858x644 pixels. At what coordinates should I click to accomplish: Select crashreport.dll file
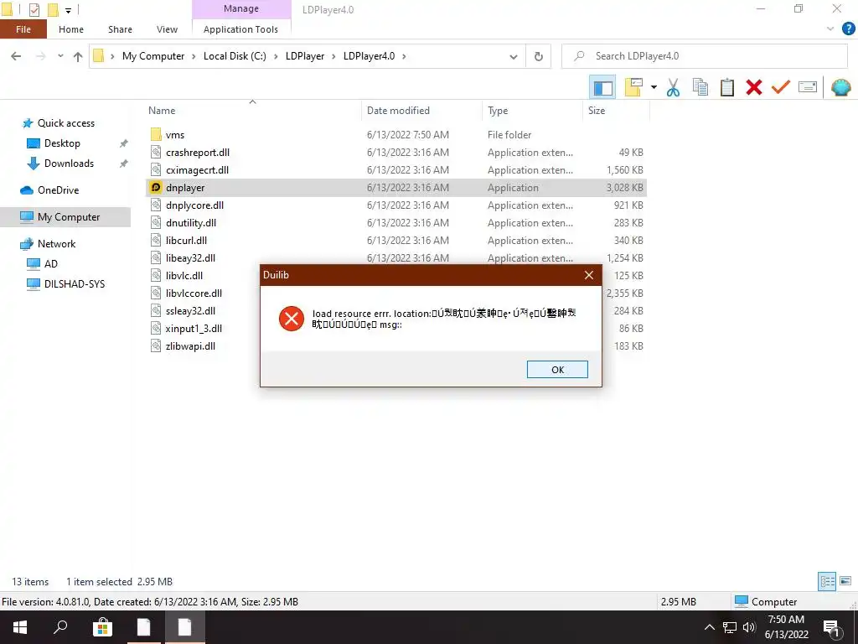tap(198, 153)
